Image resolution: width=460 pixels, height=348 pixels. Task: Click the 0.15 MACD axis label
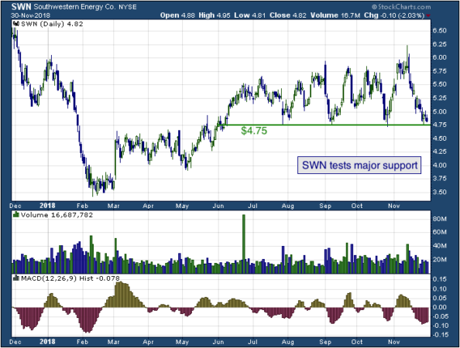(x=440, y=279)
